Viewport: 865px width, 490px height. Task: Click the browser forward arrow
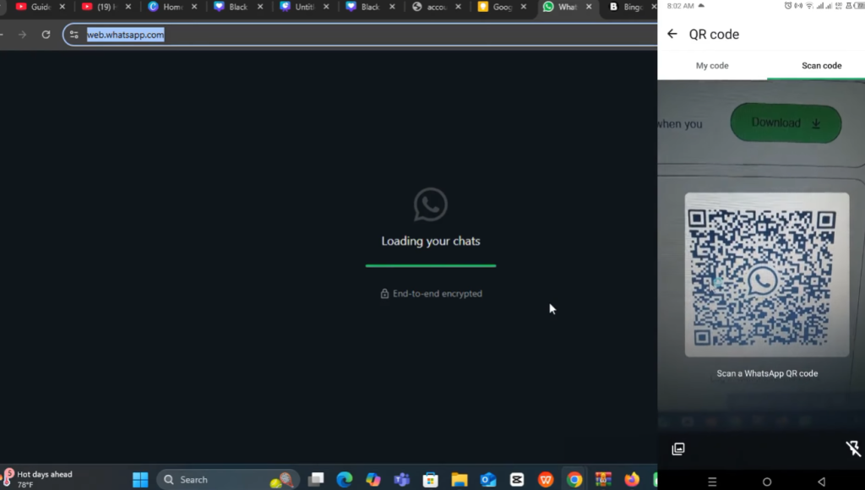coord(22,35)
